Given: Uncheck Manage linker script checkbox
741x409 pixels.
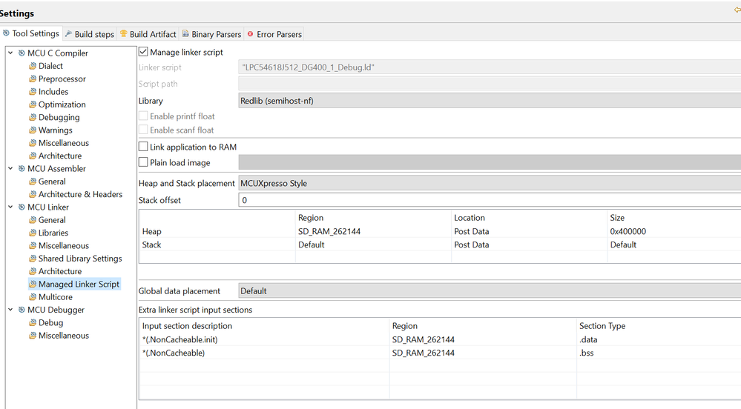Looking at the screenshot, I should pyautogui.click(x=144, y=53).
